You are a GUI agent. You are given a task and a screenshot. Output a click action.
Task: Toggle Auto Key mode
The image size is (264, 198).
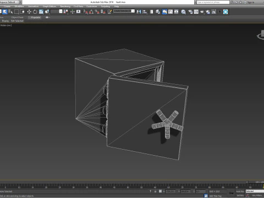(240, 191)
